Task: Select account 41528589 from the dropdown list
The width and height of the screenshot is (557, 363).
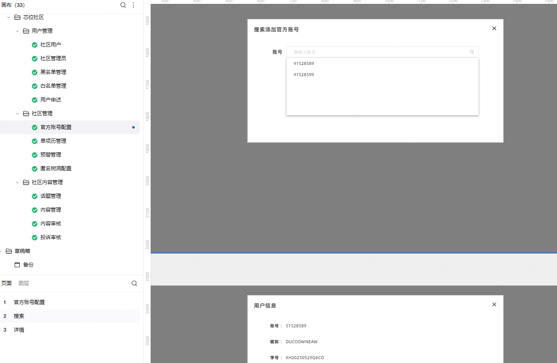Action: click(x=304, y=63)
